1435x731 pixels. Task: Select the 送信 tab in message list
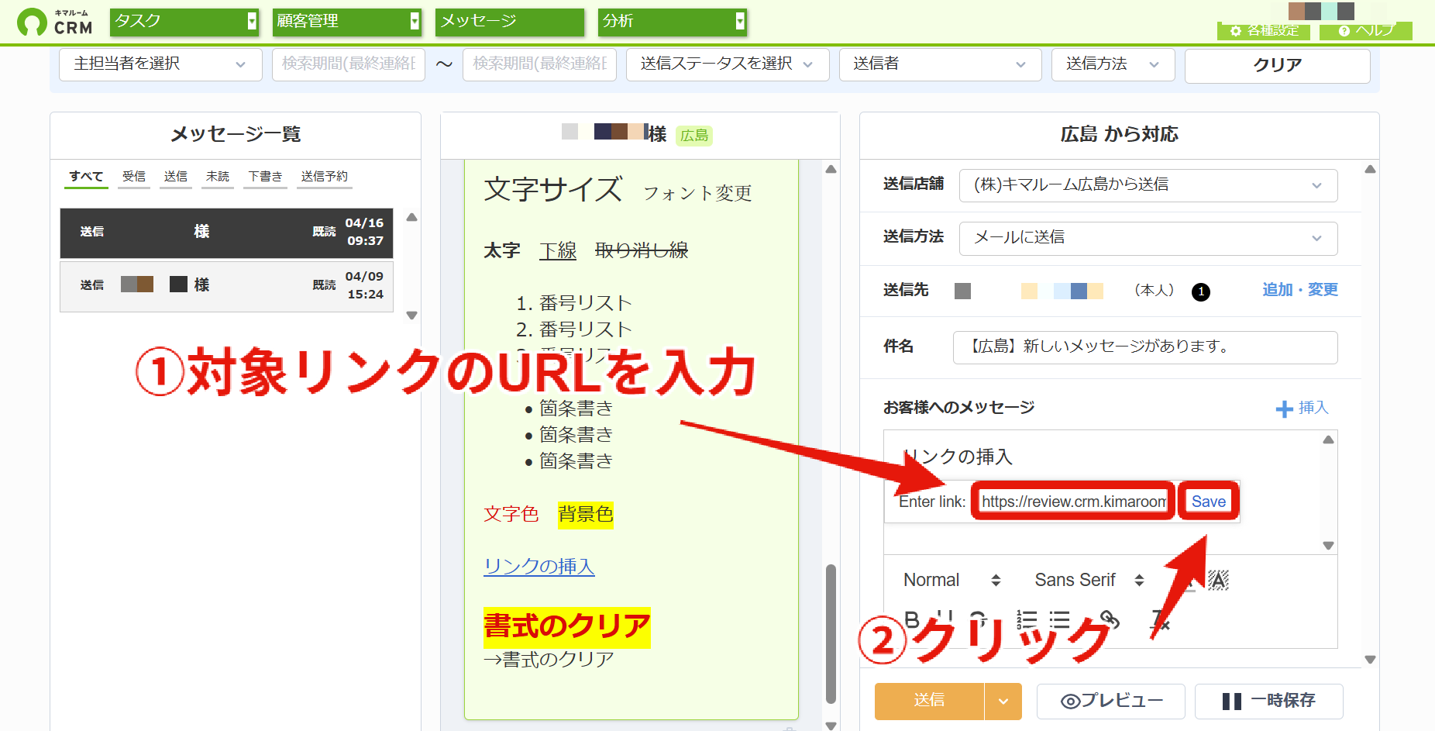[176, 177]
